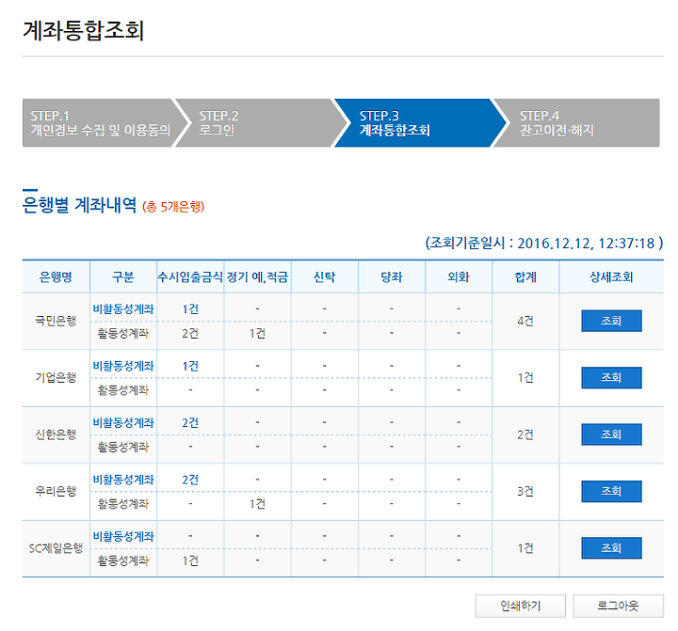678x631 pixels.
Task: Click 2건 inactive 수시입출금식 count for 우리은행
Action: pyautogui.click(x=190, y=480)
